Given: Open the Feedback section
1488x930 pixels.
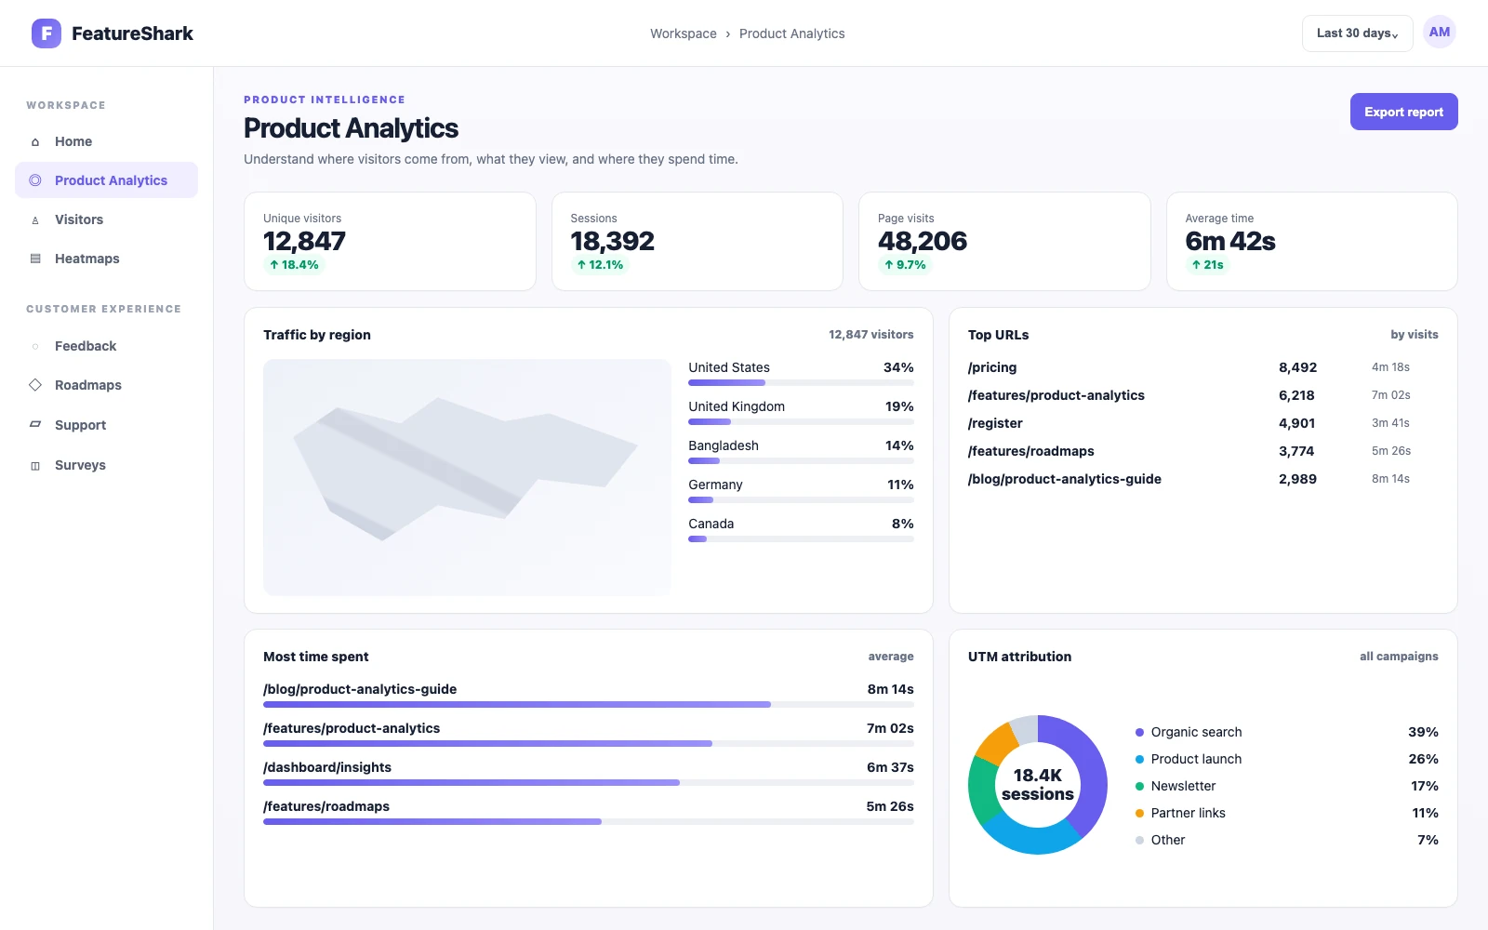Looking at the screenshot, I should (106, 346).
